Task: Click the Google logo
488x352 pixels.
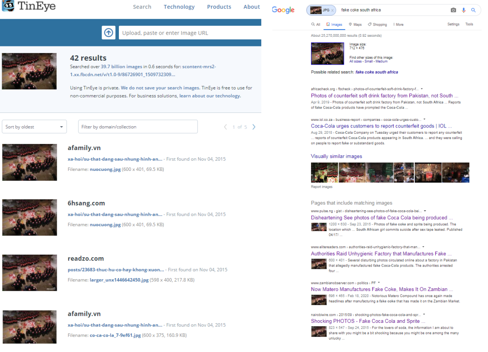Action: tap(283, 10)
